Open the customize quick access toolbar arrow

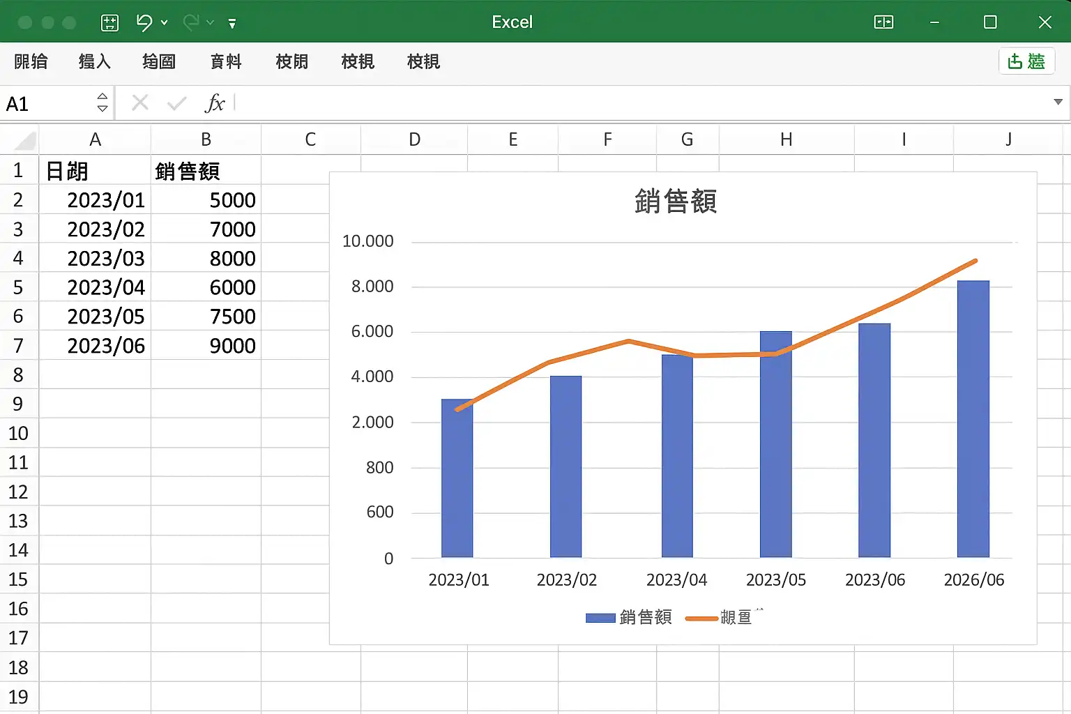(x=232, y=23)
